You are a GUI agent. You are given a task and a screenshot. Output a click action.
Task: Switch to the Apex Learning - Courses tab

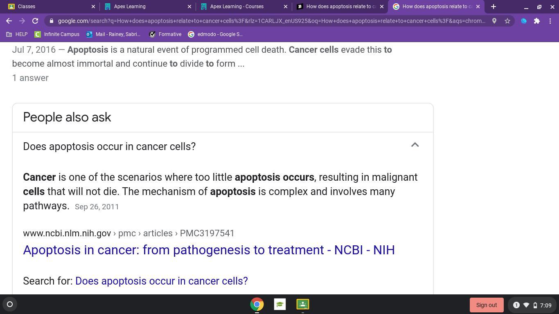click(237, 7)
